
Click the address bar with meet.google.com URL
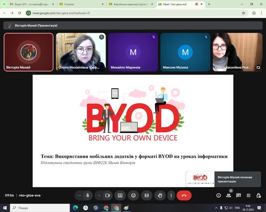click(x=133, y=13)
